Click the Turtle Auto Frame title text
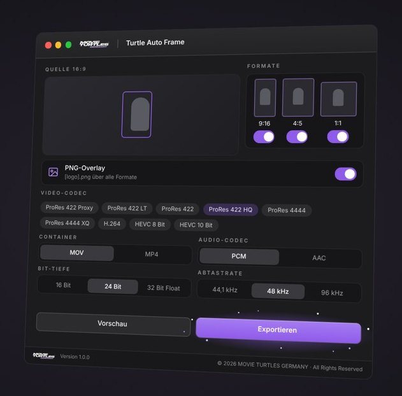The width and height of the screenshot is (402, 396). click(155, 43)
